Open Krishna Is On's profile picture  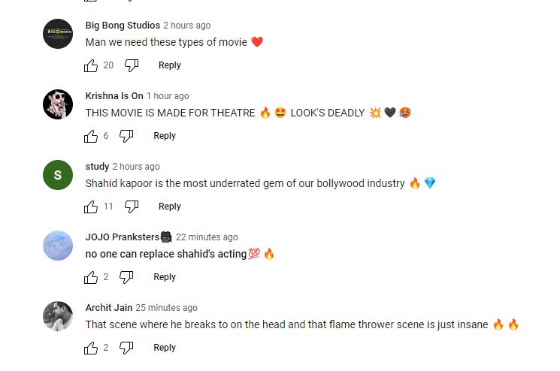click(x=58, y=104)
